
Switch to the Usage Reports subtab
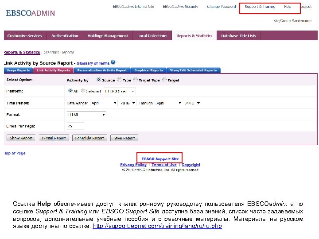click(x=18, y=70)
